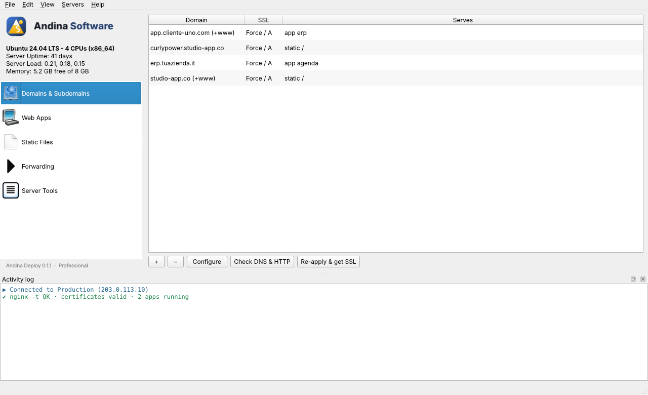Open Static Files page icon
The height and width of the screenshot is (395, 648).
coord(11,142)
